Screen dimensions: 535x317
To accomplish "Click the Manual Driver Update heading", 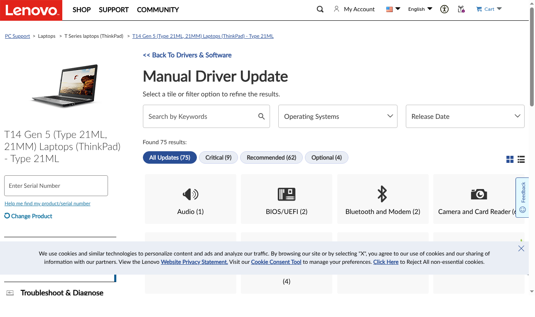I will 215,76.
